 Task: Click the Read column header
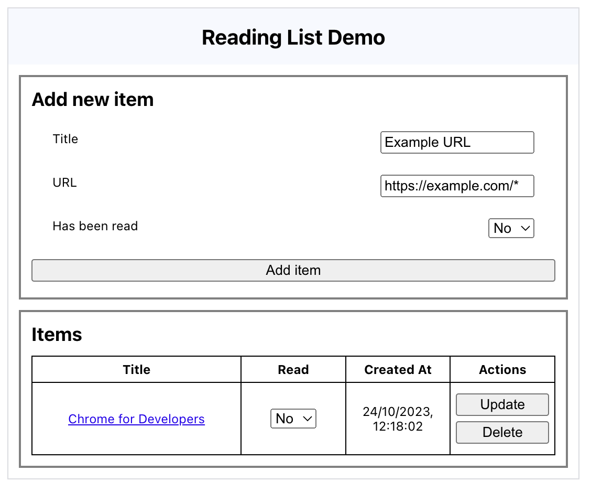pos(293,369)
